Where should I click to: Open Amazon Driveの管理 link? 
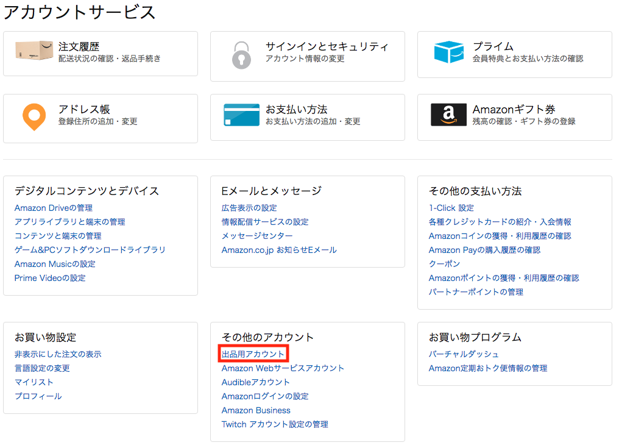pyautogui.click(x=54, y=208)
